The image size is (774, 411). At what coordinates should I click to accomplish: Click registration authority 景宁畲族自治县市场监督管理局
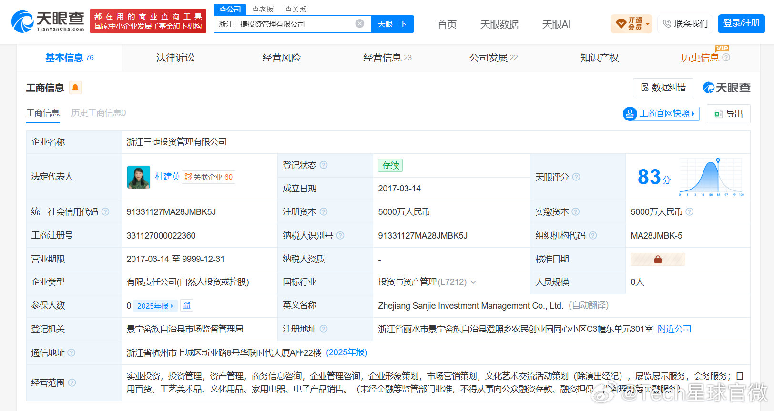pyautogui.click(x=185, y=329)
